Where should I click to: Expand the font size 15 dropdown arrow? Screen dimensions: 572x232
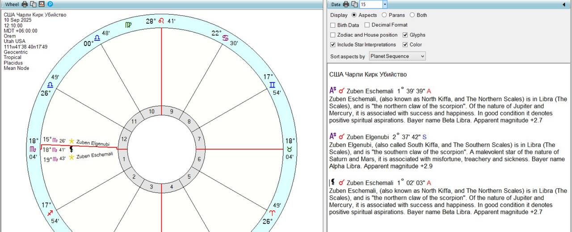click(x=385, y=4)
